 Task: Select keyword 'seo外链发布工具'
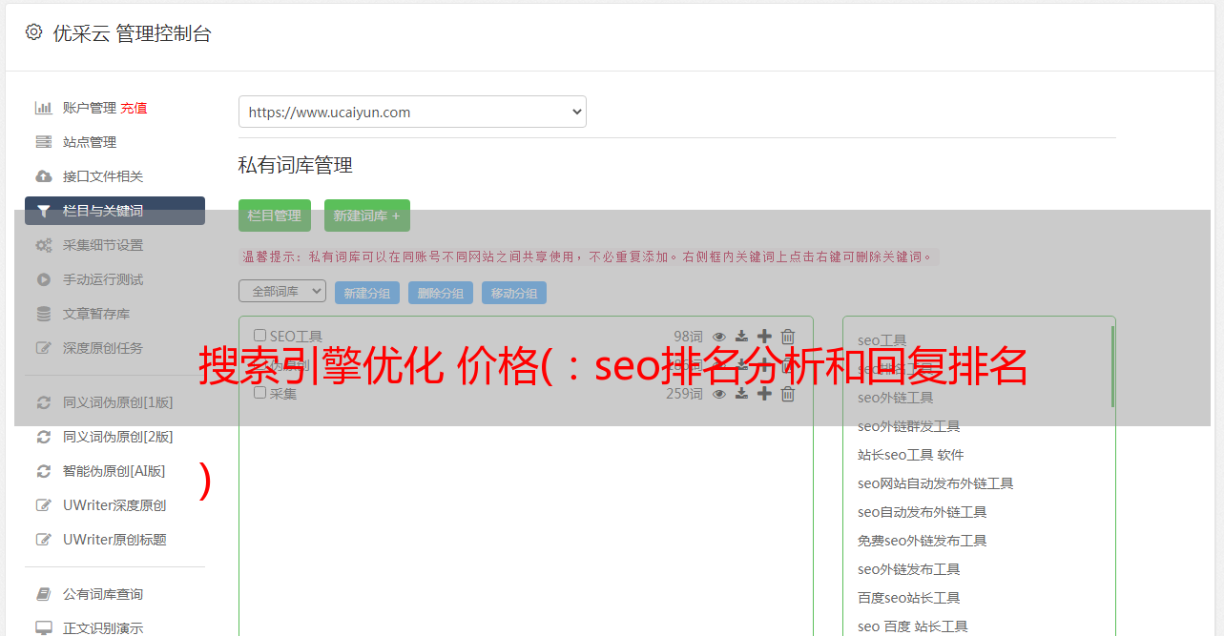click(909, 569)
